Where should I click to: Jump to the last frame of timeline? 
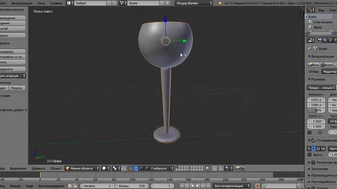pyautogui.click(x=209, y=186)
